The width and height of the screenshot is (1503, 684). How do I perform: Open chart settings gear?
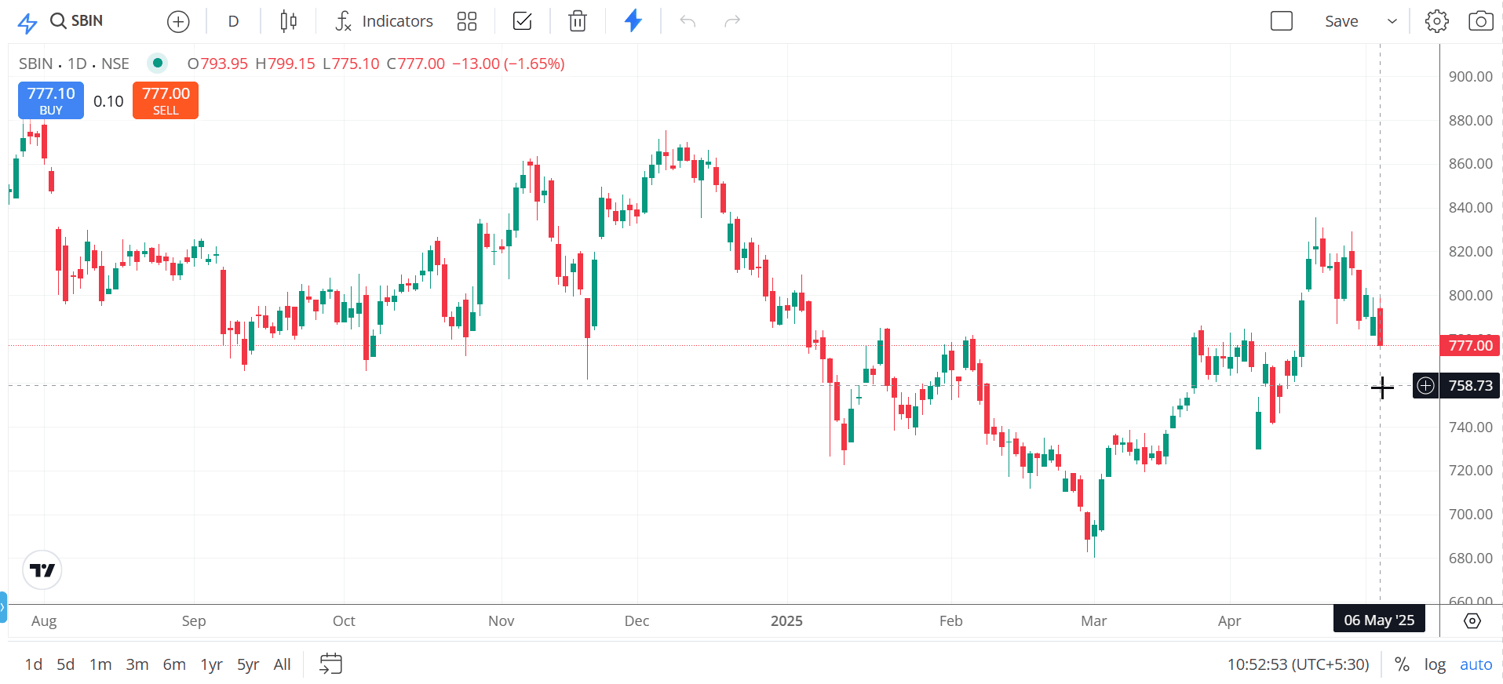pyautogui.click(x=1437, y=22)
